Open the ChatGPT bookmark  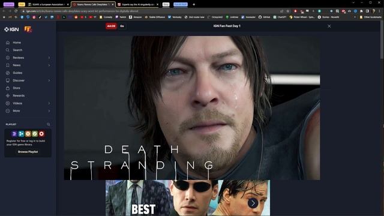pyautogui.click(x=280, y=17)
